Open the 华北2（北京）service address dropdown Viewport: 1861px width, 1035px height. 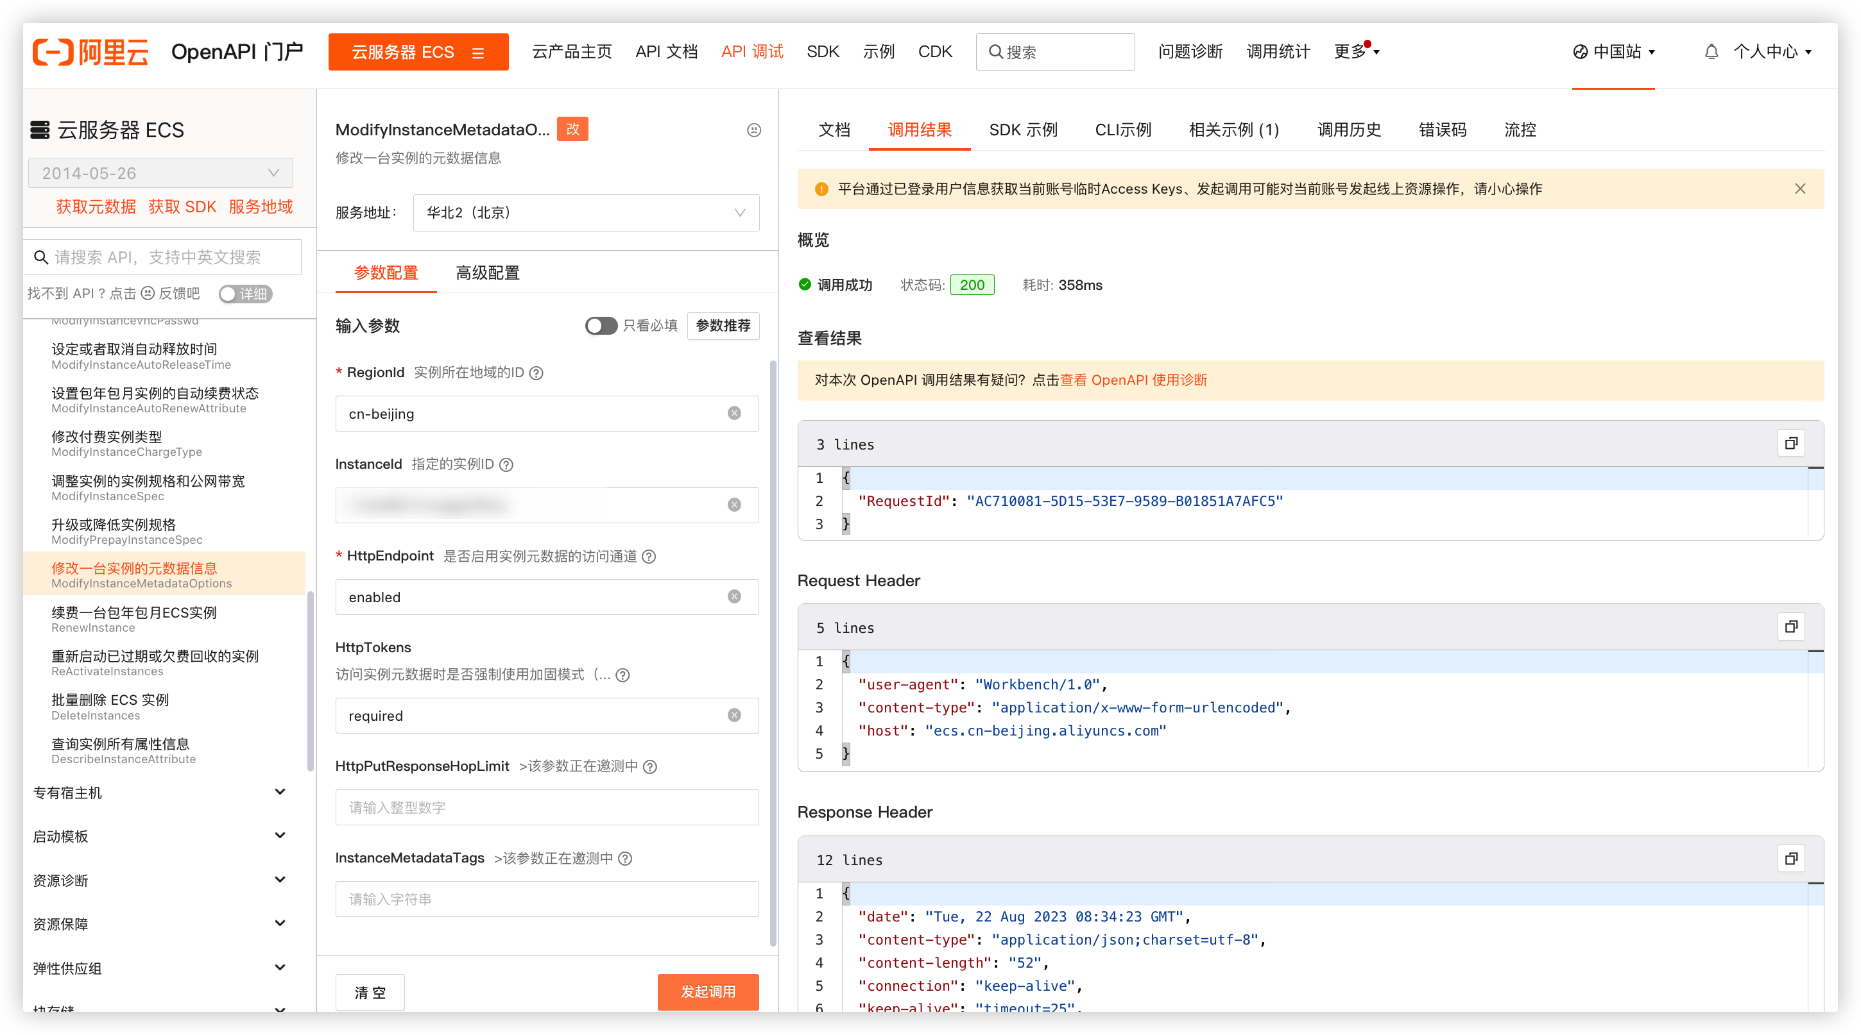(586, 213)
